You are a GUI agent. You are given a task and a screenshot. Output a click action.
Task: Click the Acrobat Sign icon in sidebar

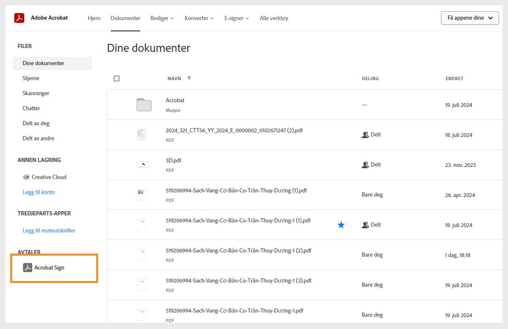[x=27, y=267]
